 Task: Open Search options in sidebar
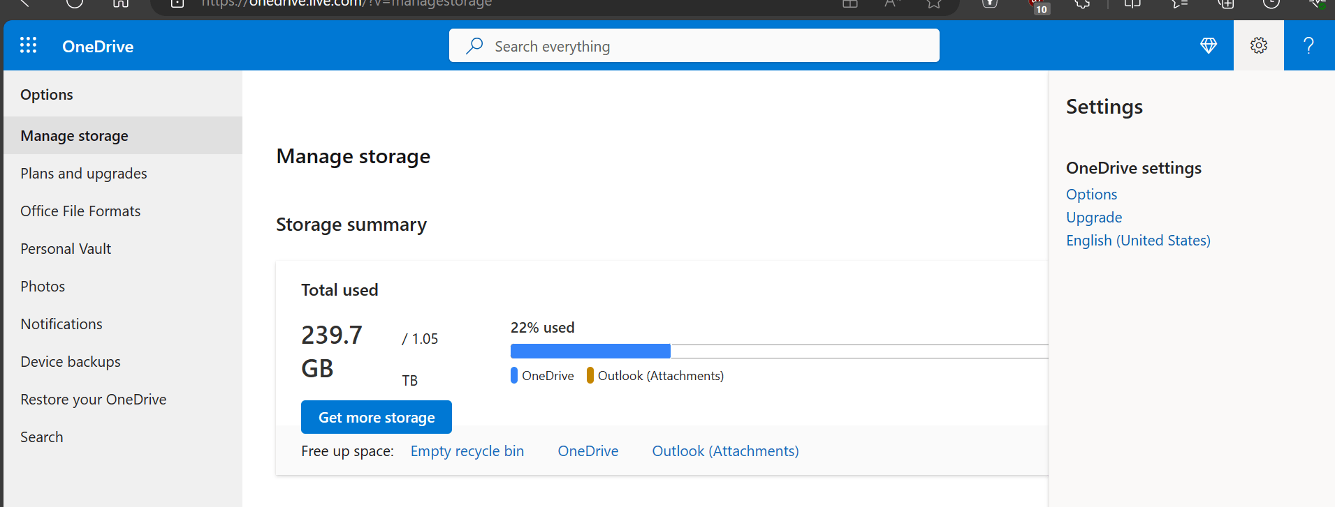coord(123,437)
